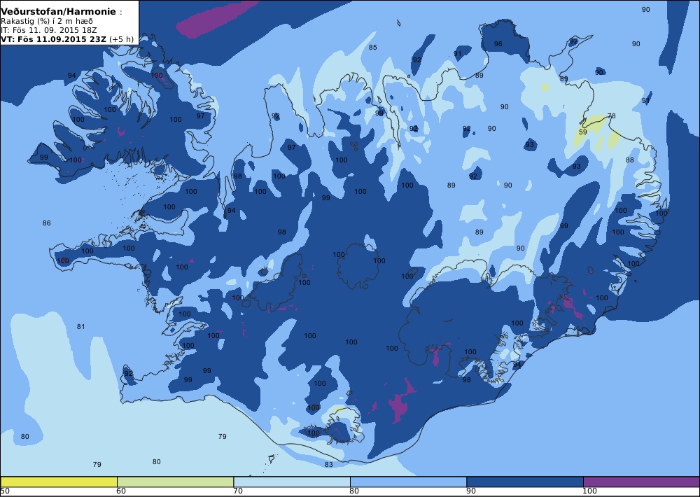Click the color scale tick label 50
700x497 pixels.
point(5,491)
